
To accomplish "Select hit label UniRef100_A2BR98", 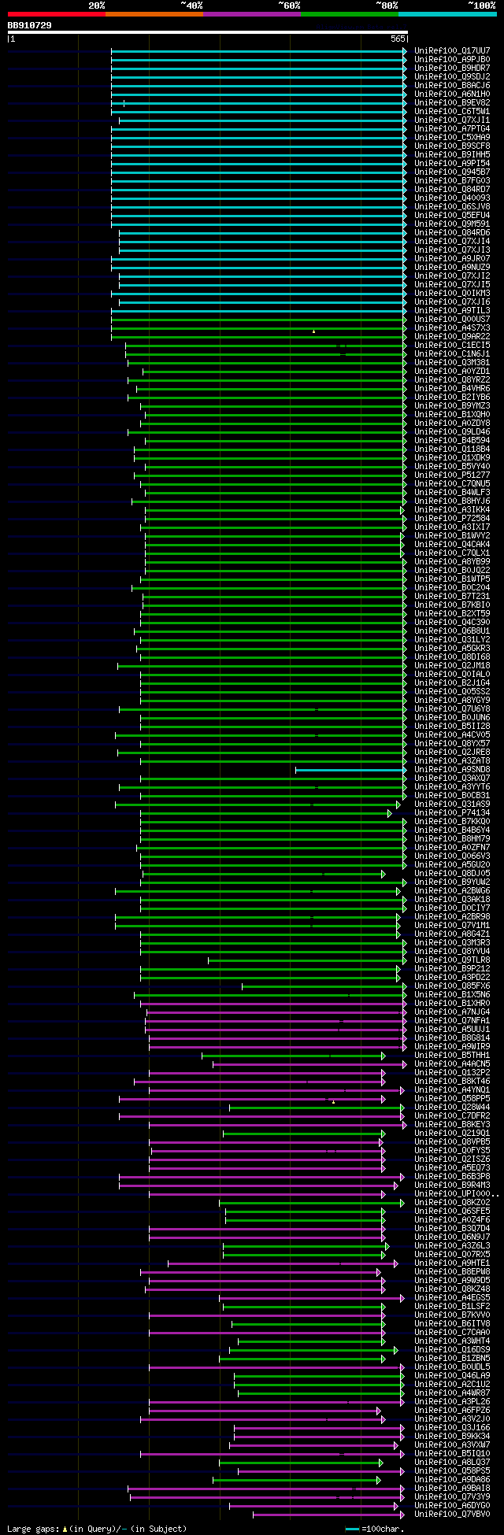I will coord(452,916).
